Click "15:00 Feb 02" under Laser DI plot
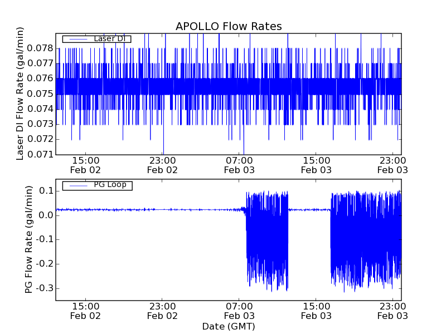This screenshot has height=334, width=446. click(x=85, y=165)
